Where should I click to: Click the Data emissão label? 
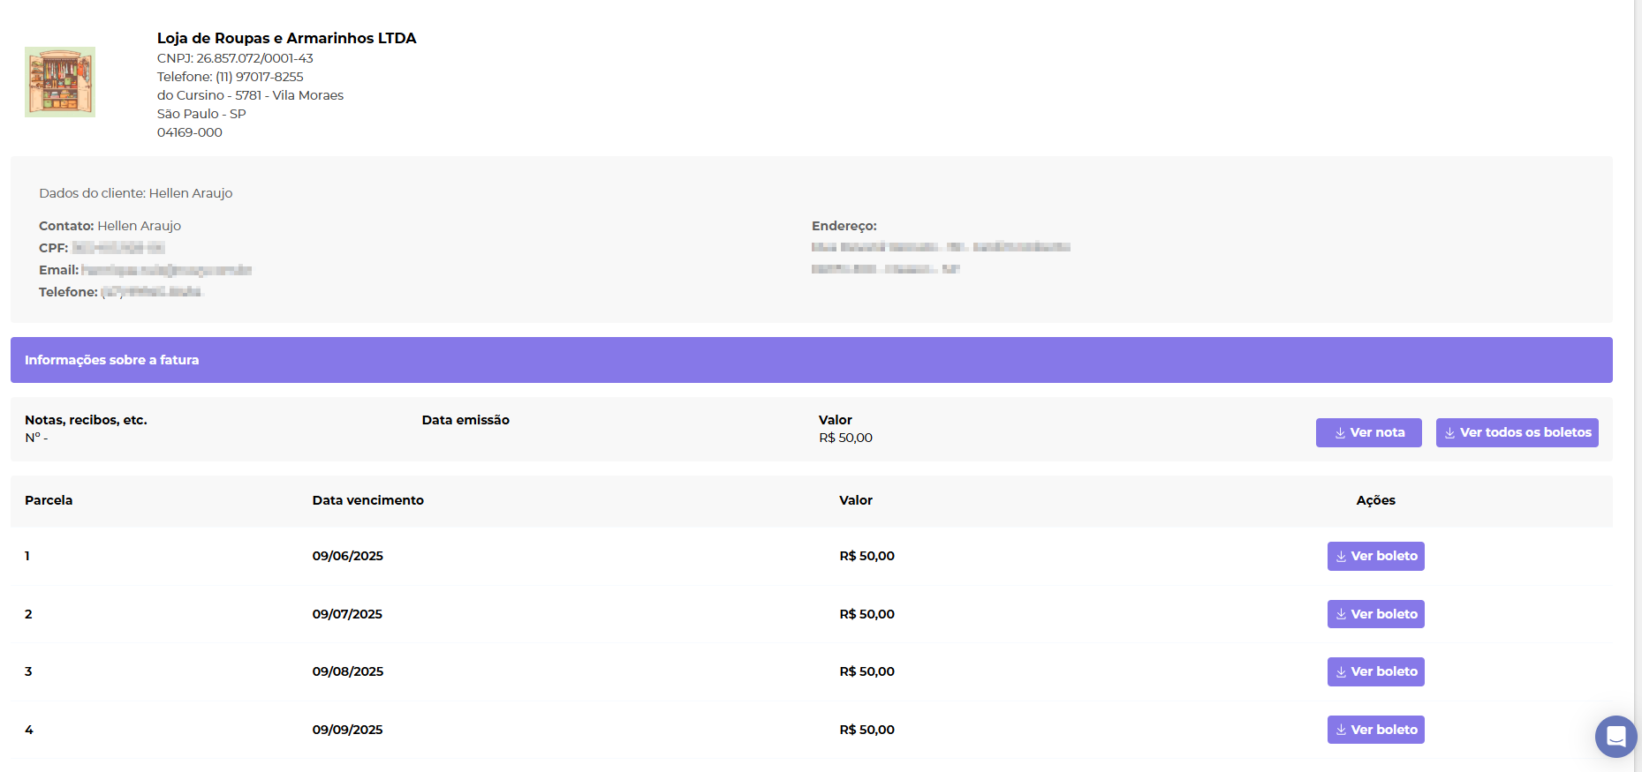465,420
